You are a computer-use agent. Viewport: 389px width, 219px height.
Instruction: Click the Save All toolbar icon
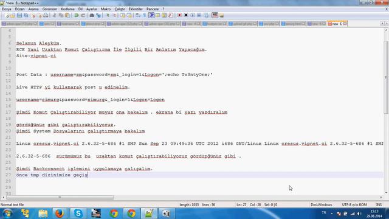(26, 15)
